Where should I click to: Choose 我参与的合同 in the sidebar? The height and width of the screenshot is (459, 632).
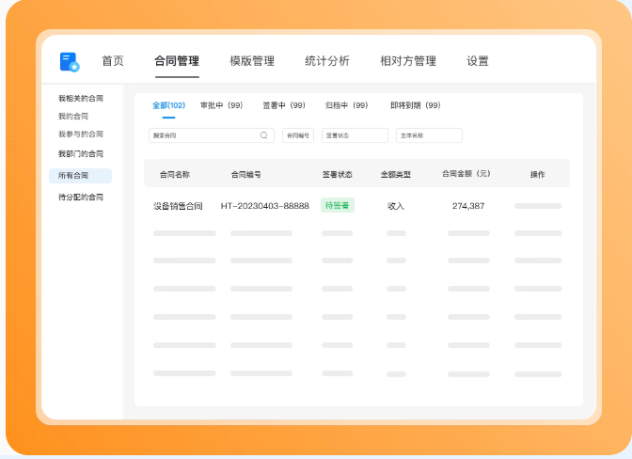click(81, 134)
